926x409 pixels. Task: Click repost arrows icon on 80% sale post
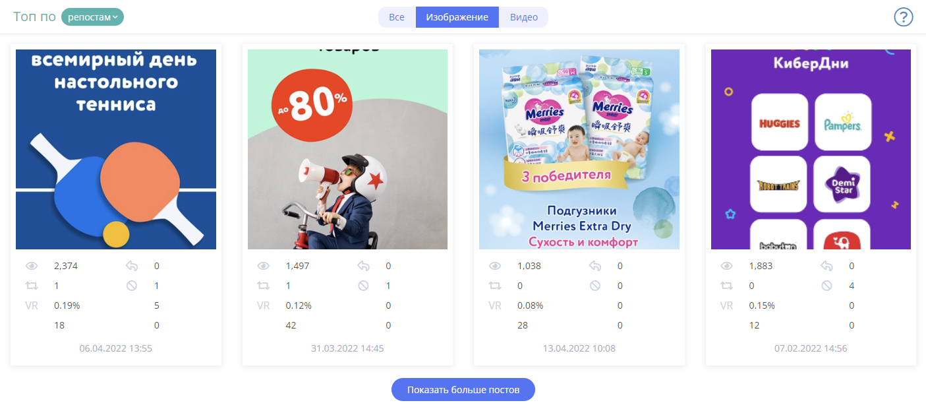[x=264, y=286]
